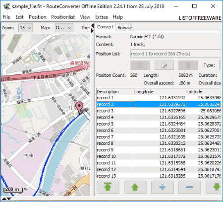The height and width of the screenshot is (202, 223).
Task: Click the Garmin FIT (*.fit) format text
Action: click(x=147, y=37)
